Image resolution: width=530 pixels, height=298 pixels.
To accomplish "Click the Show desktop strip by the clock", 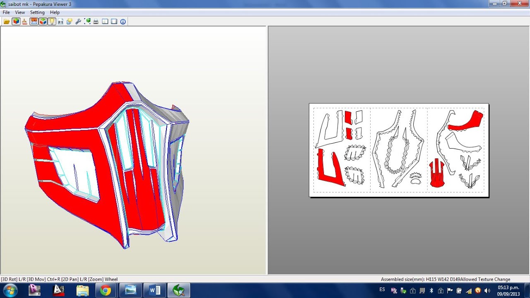I will 527,291.
